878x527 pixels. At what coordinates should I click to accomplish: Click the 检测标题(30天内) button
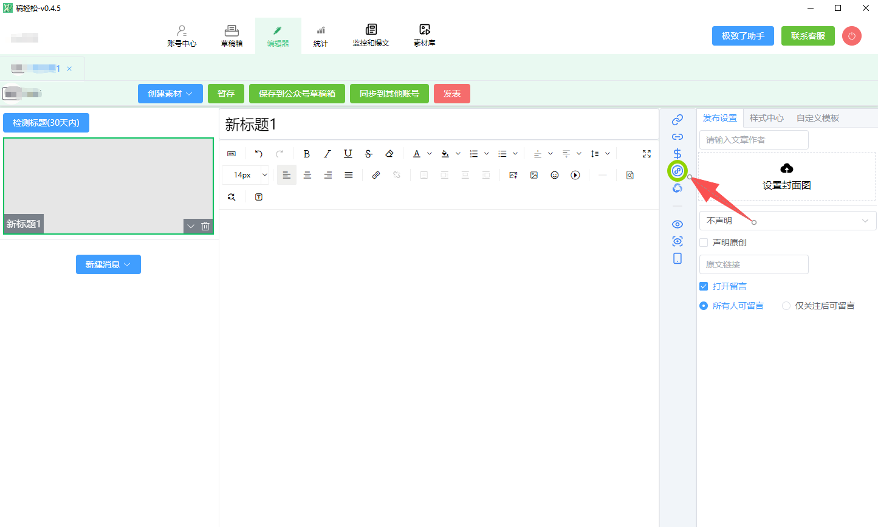click(46, 123)
